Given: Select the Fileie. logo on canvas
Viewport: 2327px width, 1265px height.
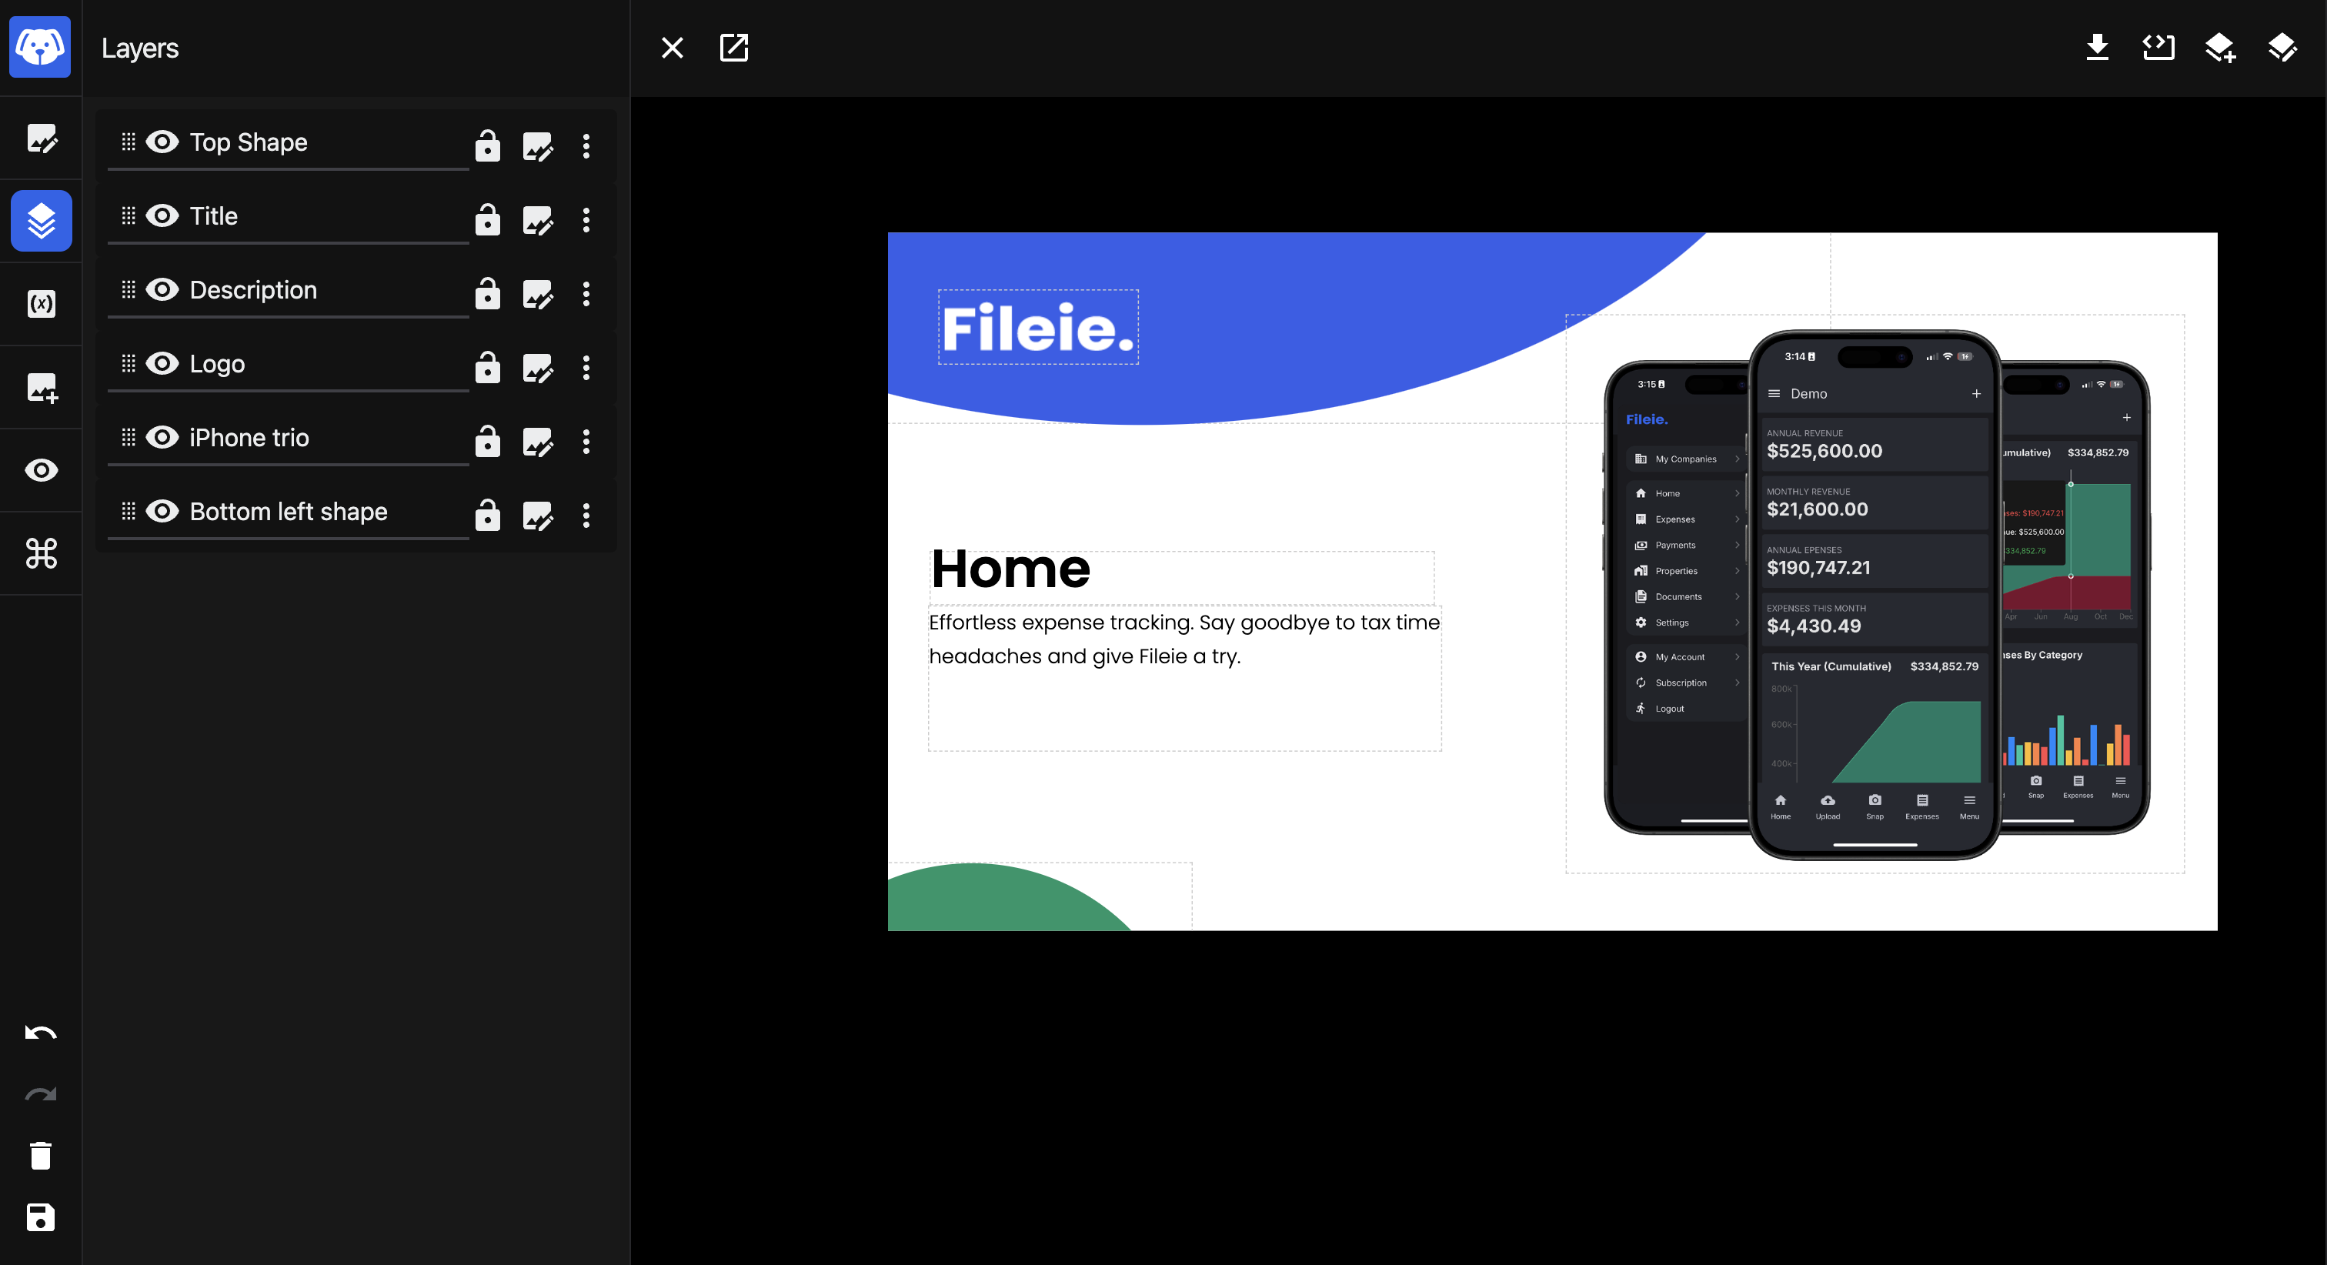Looking at the screenshot, I should [x=1038, y=327].
